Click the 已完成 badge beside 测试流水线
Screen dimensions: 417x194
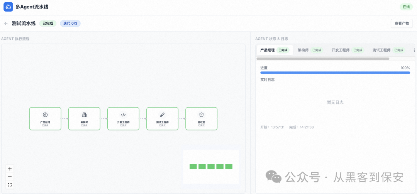48,24
